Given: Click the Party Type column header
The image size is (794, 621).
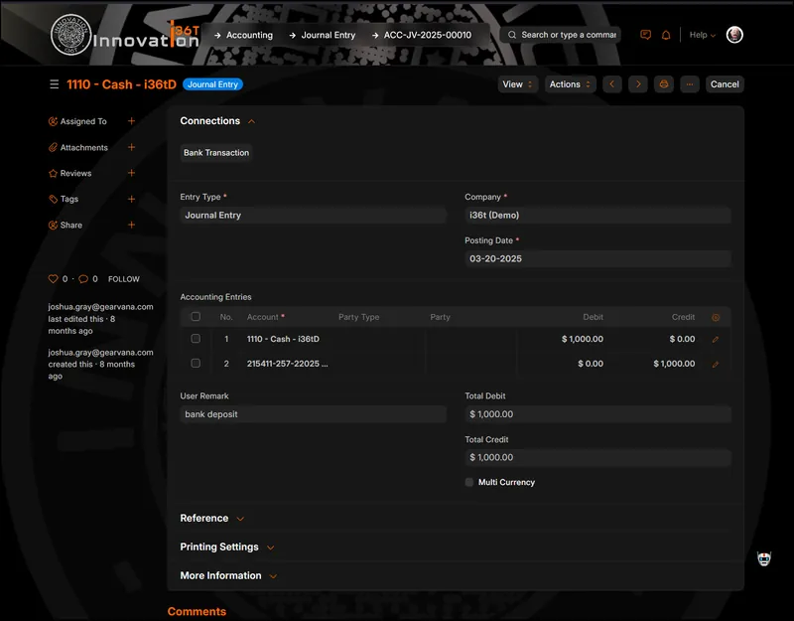Looking at the screenshot, I should pyautogui.click(x=358, y=317).
